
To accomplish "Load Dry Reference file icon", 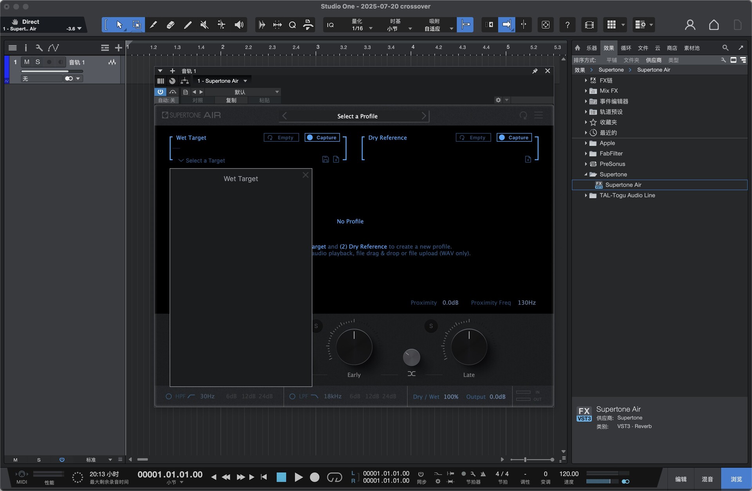I will 528,159.
